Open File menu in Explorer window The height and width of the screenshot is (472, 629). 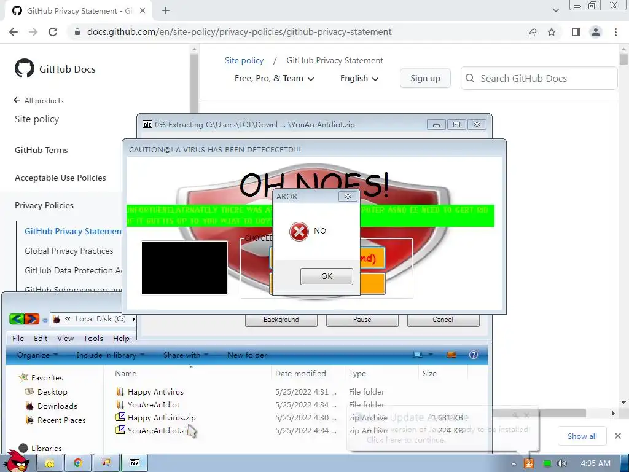coord(18,339)
